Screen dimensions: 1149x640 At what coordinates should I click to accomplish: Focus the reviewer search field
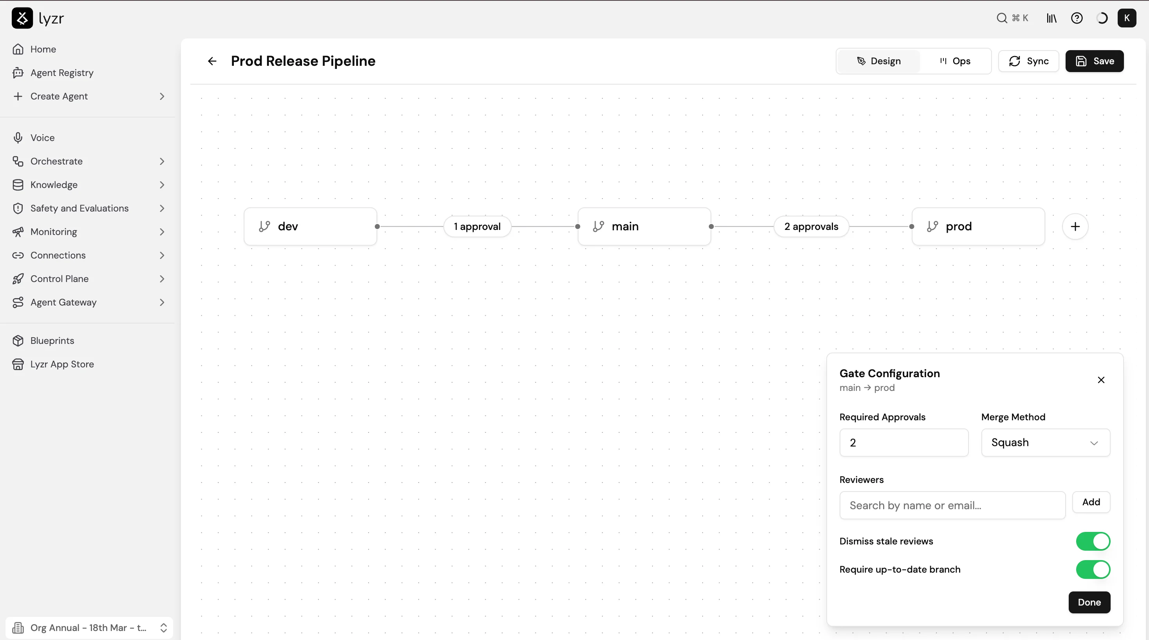click(x=952, y=505)
